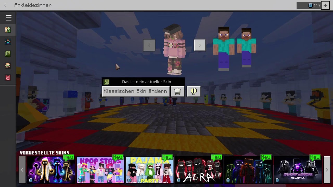Open the hamburger sidebar menu

point(9,18)
